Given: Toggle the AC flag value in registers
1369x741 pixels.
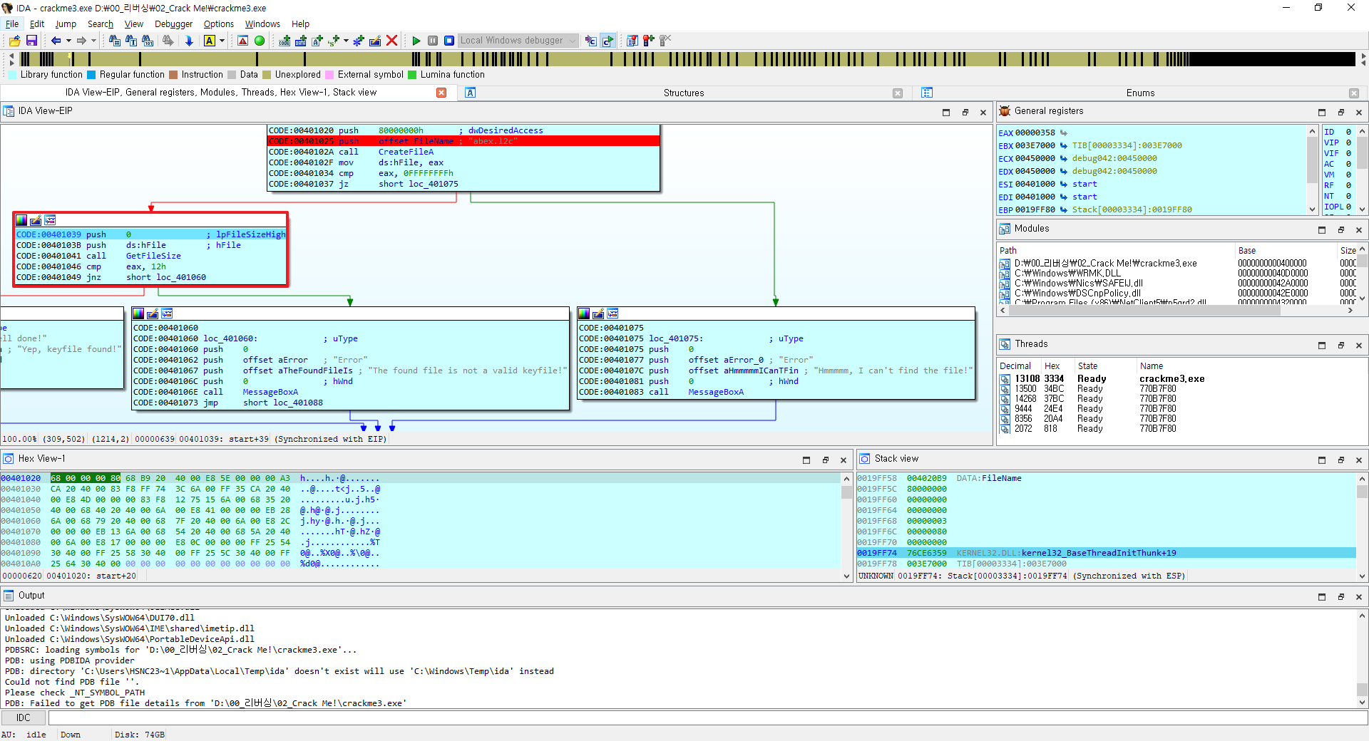Looking at the screenshot, I should coord(1348,164).
